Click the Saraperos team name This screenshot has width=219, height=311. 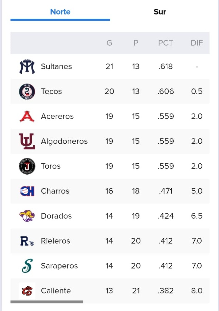59,266
